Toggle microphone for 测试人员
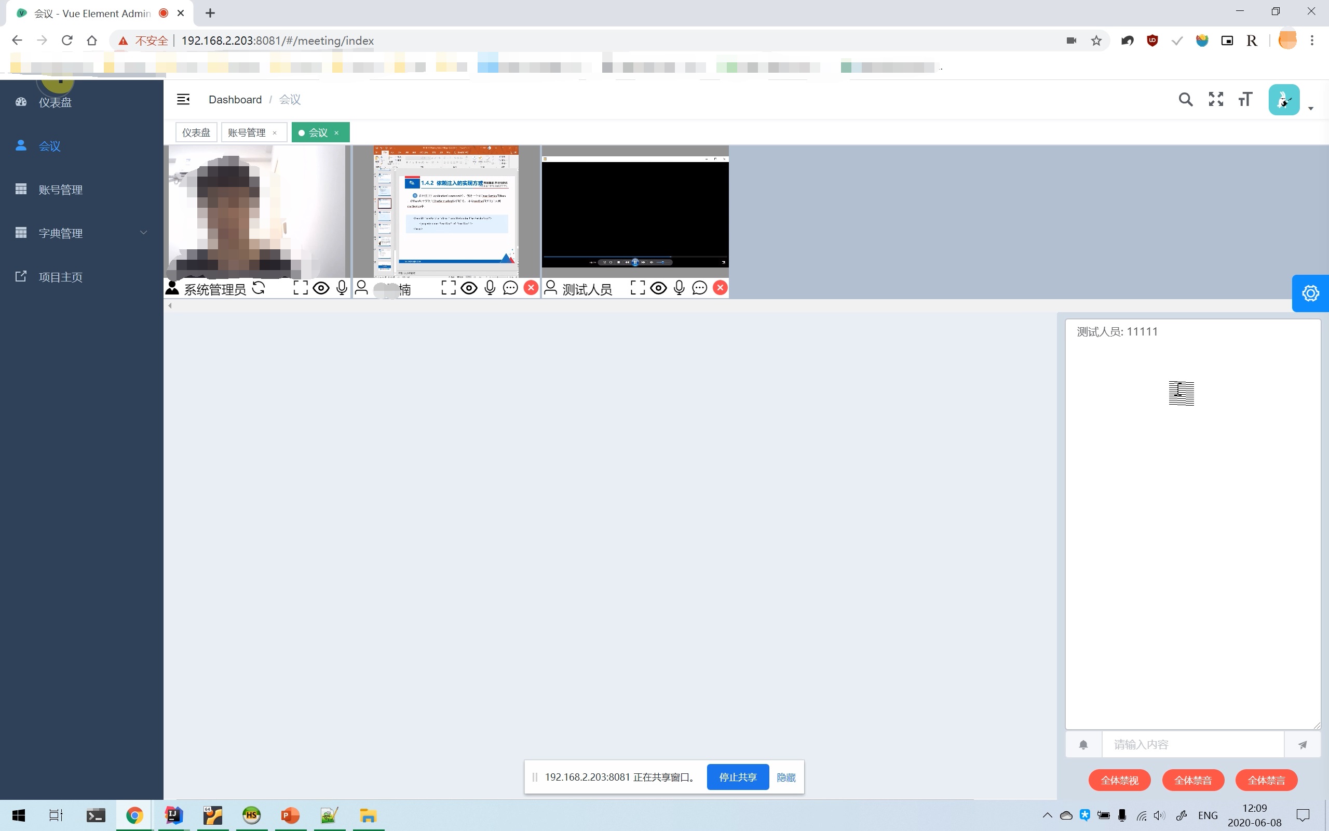The width and height of the screenshot is (1329, 831). 679,288
